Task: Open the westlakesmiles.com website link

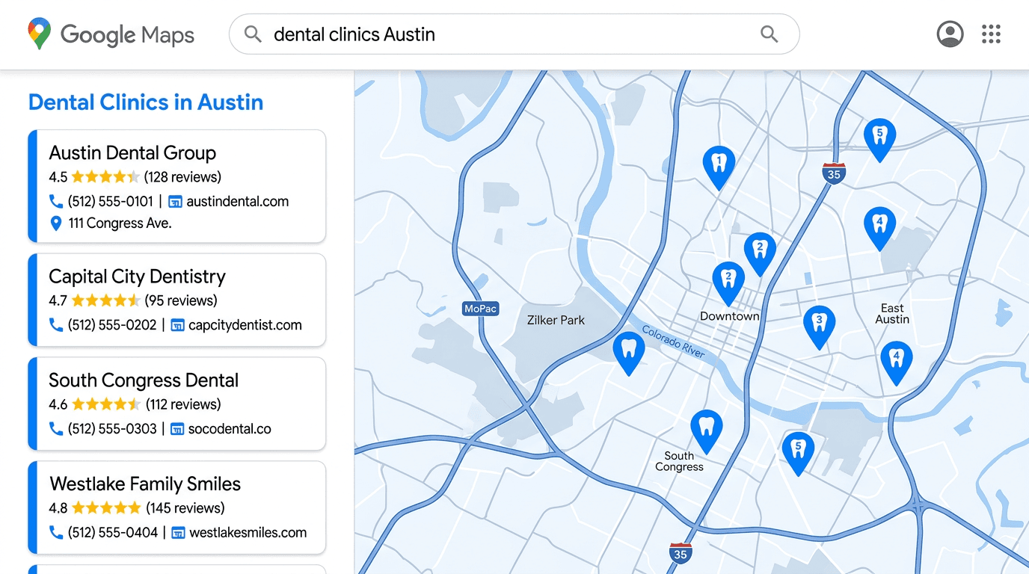Action: pyautogui.click(x=248, y=534)
